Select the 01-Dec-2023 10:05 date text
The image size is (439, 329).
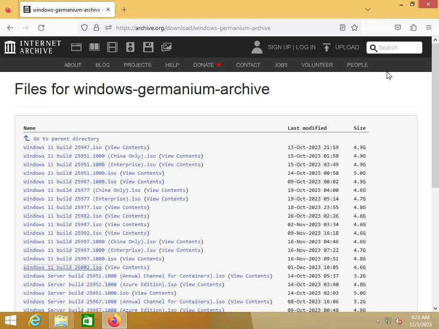313,267
